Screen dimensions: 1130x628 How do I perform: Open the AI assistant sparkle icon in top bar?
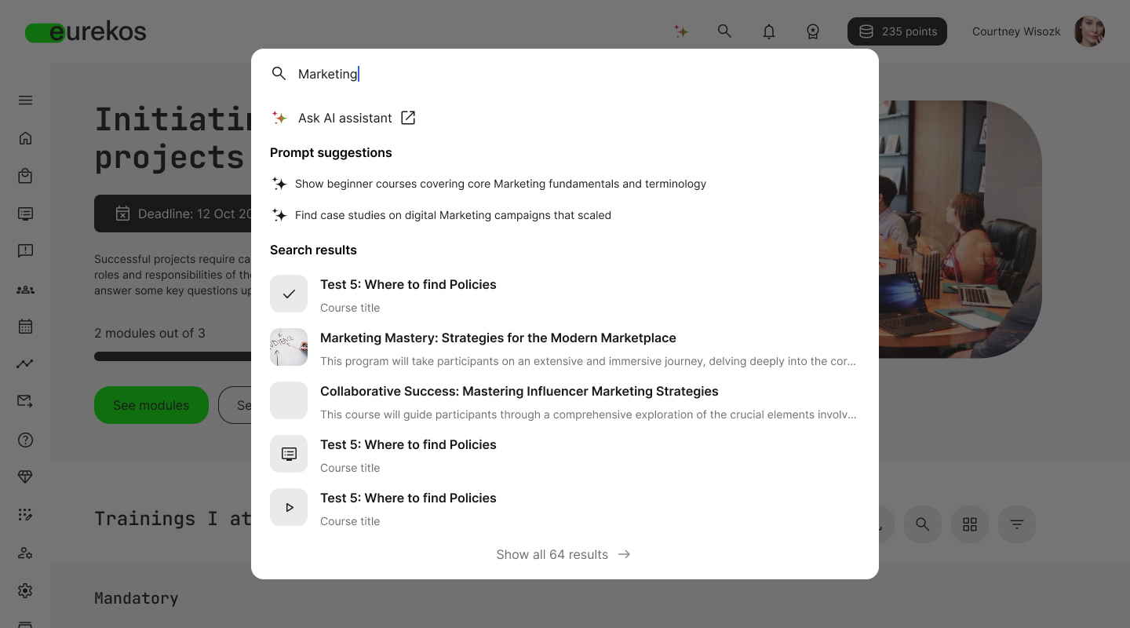pos(680,31)
